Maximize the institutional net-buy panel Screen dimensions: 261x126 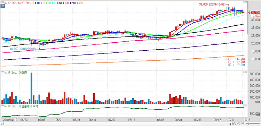(246, 106)
